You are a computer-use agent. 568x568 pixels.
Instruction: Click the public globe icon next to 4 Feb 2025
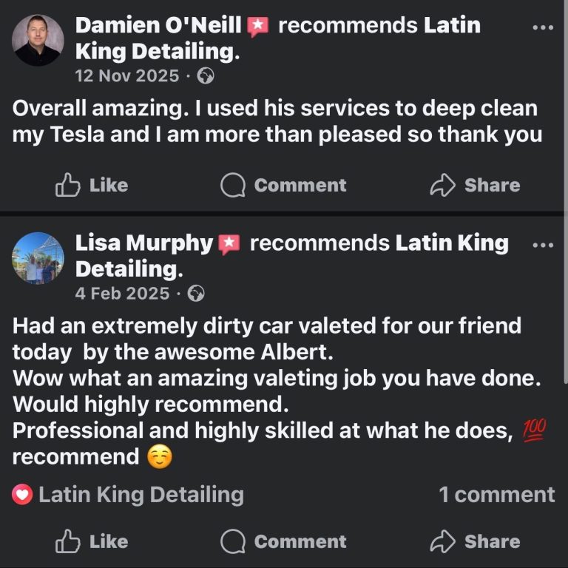196,294
